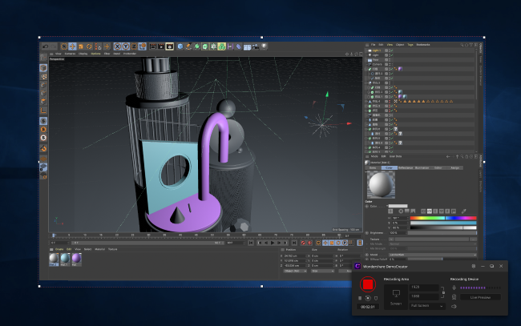
Task: Add a Camera object
Action: pyautogui.click(x=255, y=46)
